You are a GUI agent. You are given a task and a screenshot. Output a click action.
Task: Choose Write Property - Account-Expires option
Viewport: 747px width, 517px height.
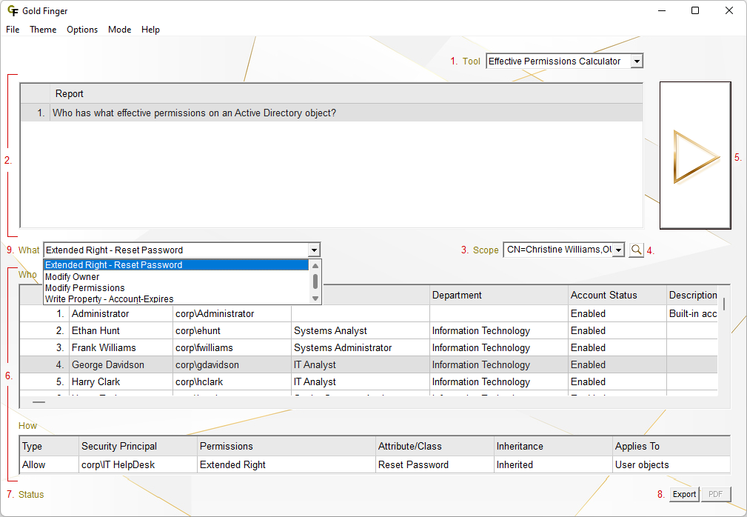[x=176, y=298]
